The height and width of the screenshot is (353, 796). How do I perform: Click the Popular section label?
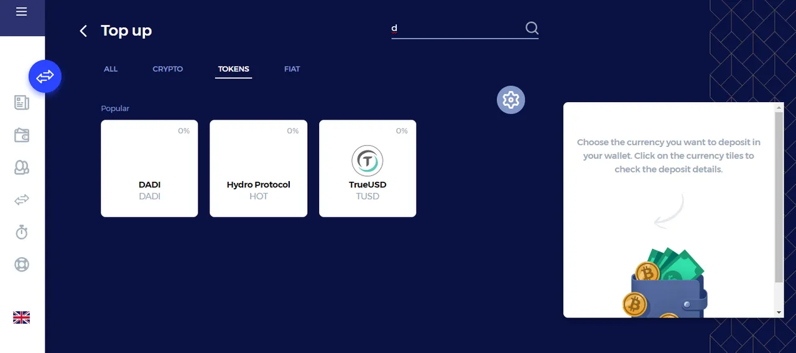click(x=115, y=108)
